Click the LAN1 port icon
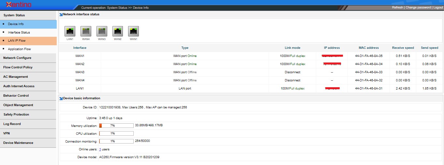 (70, 31)
